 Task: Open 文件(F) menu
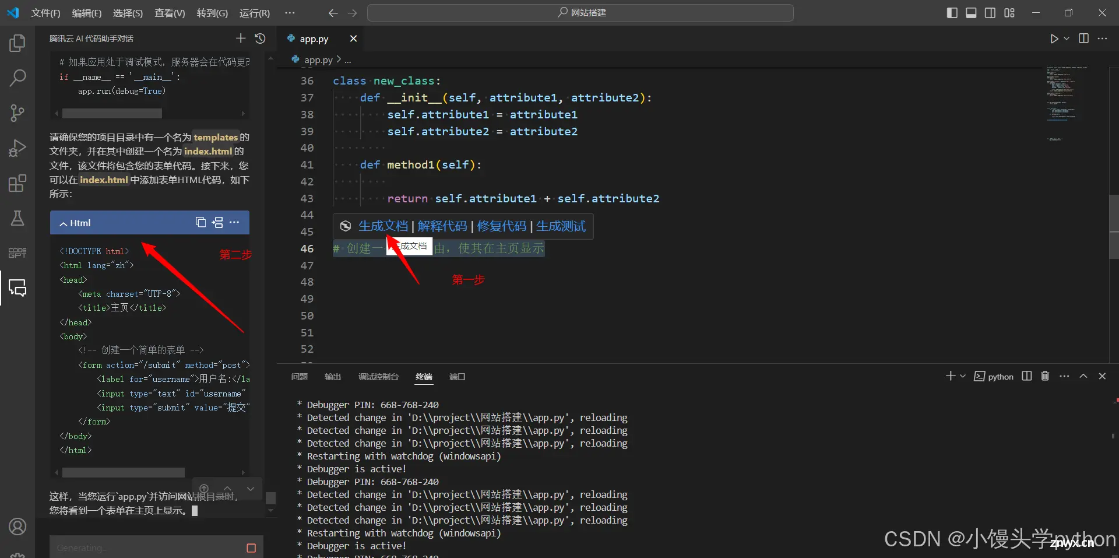[x=45, y=13]
